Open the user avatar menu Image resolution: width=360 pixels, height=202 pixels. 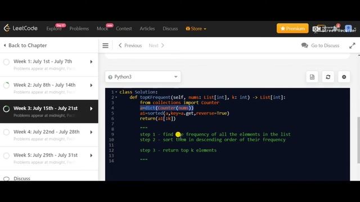[348, 29]
